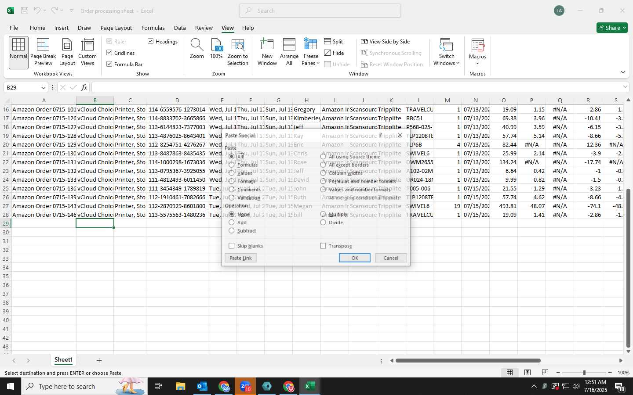
Task: Split the worksheet window
Action: coord(334,41)
